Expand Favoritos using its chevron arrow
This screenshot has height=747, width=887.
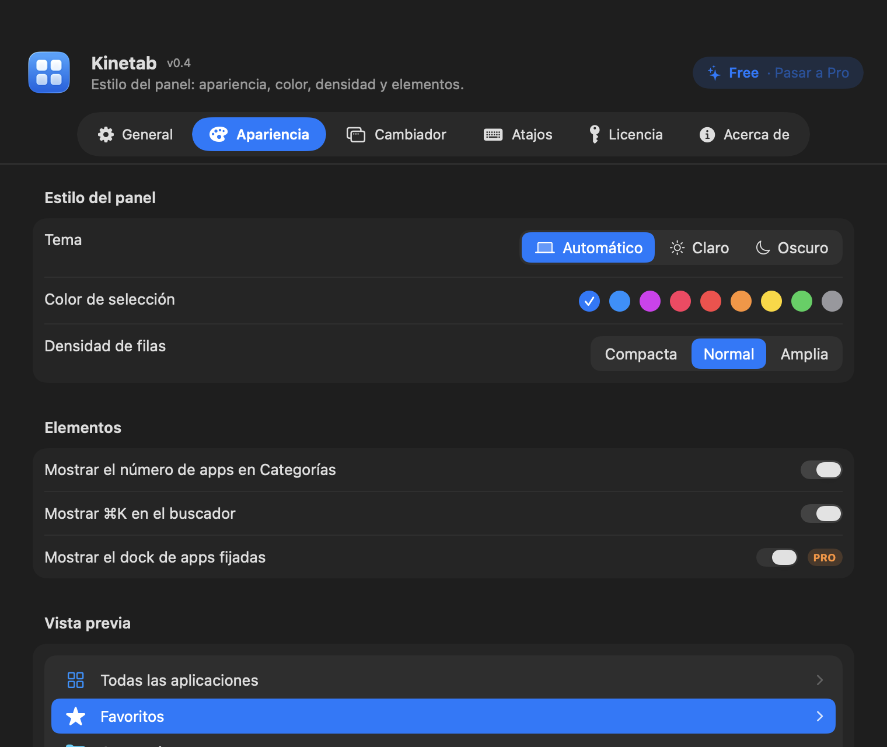point(820,716)
